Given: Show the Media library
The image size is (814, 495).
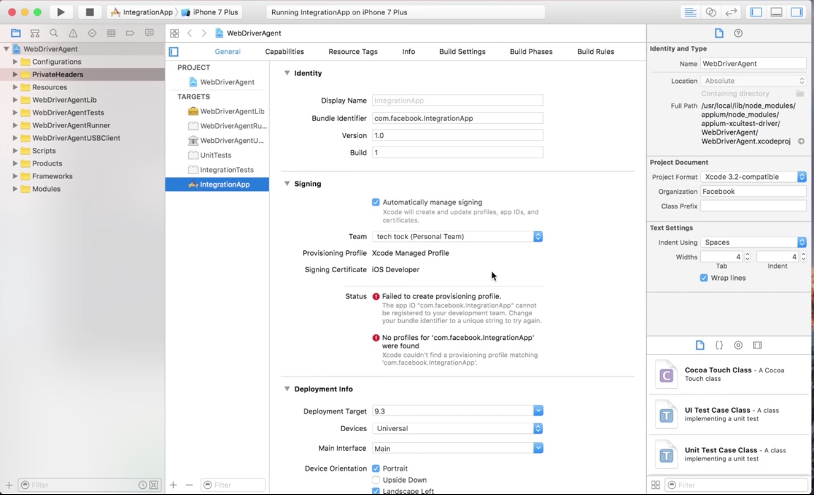Looking at the screenshot, I should pyautogui.click(x=757, y=345).
